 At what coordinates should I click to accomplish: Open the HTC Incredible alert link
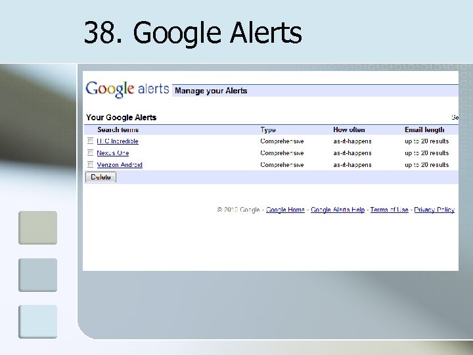pyautogui.click(x=118, y=141)
